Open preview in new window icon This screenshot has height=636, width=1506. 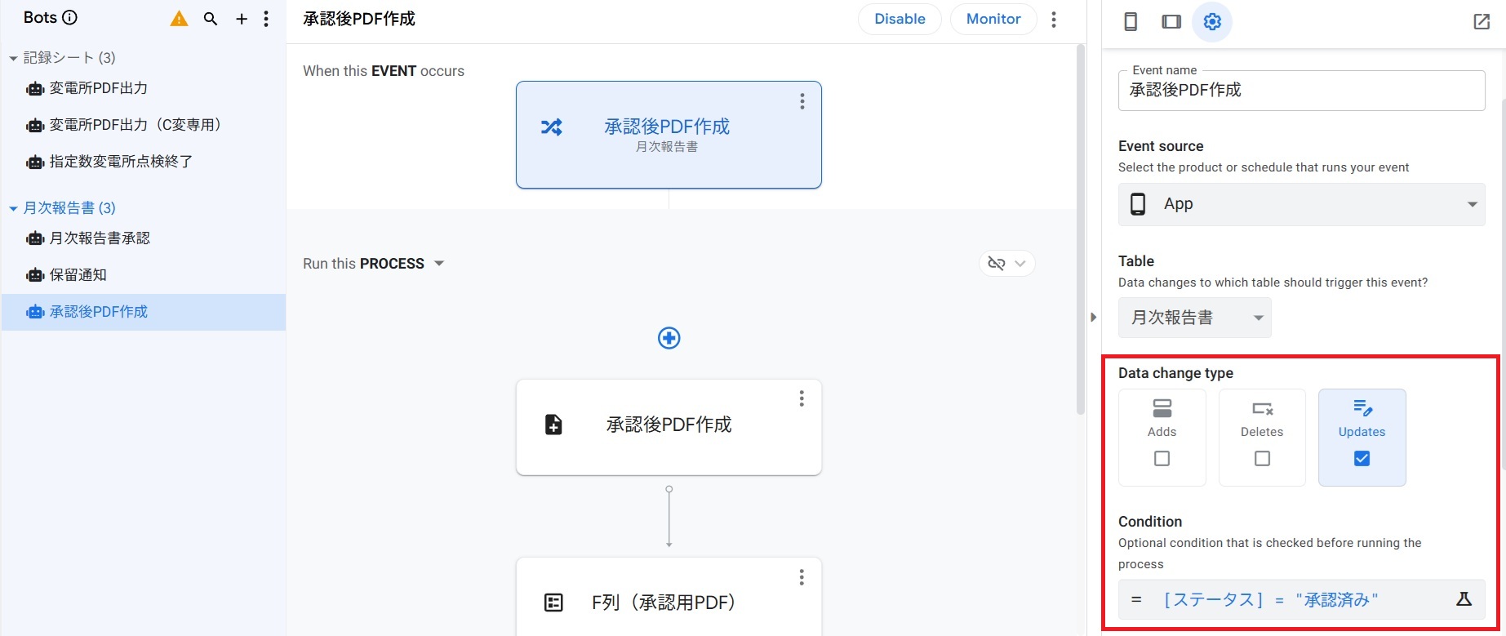1482,22
